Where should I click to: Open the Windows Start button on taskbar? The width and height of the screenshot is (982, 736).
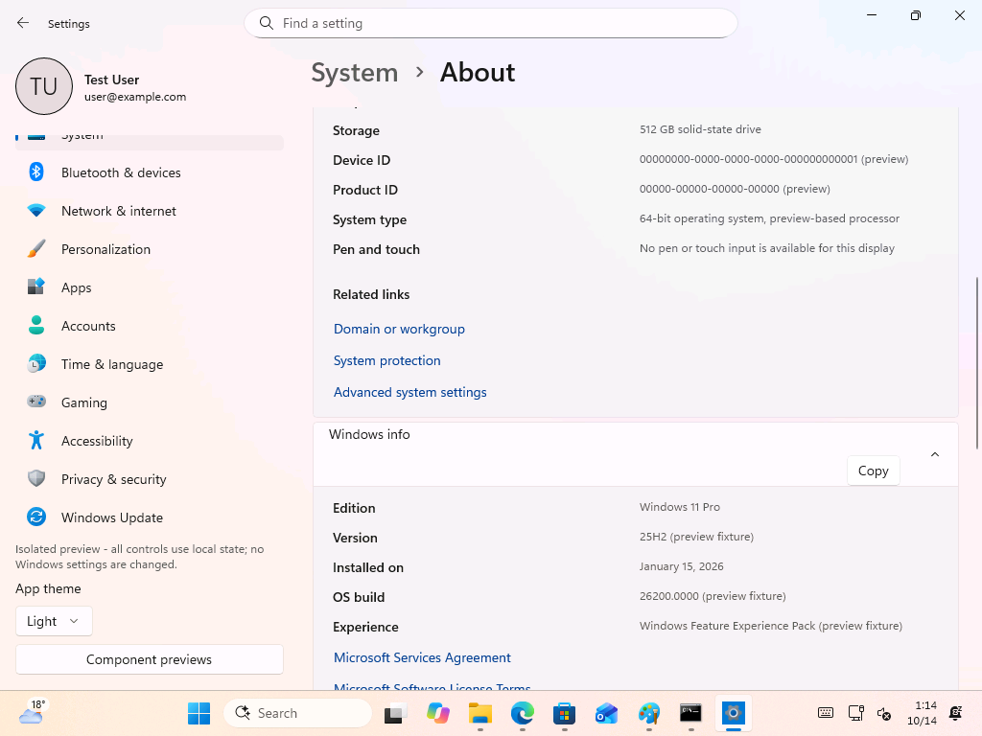coord(199,713)
